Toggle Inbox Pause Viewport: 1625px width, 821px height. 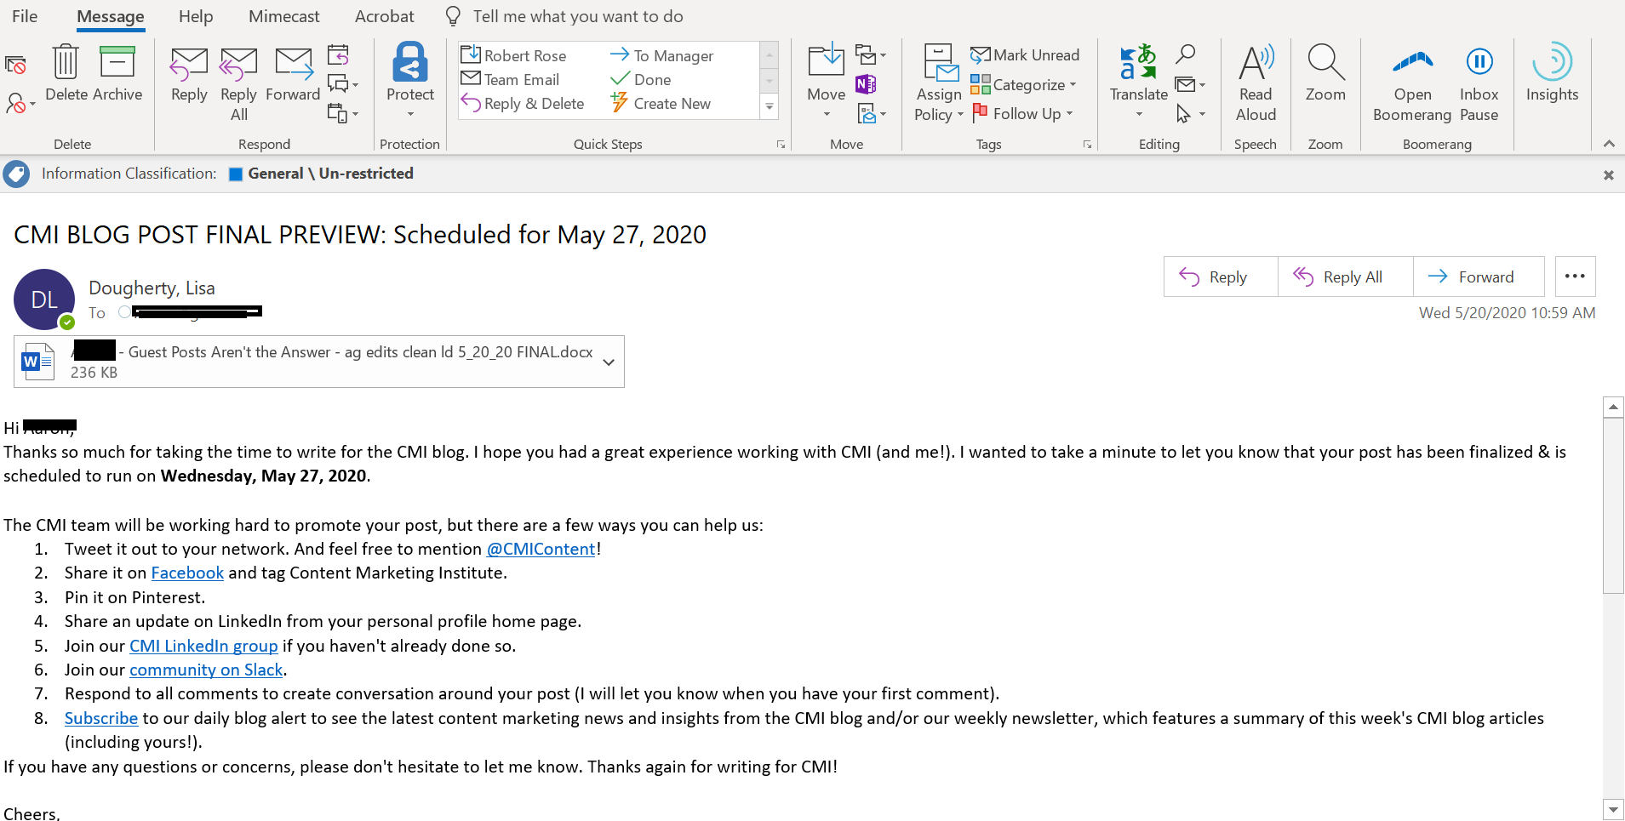tap(1479, 83)
